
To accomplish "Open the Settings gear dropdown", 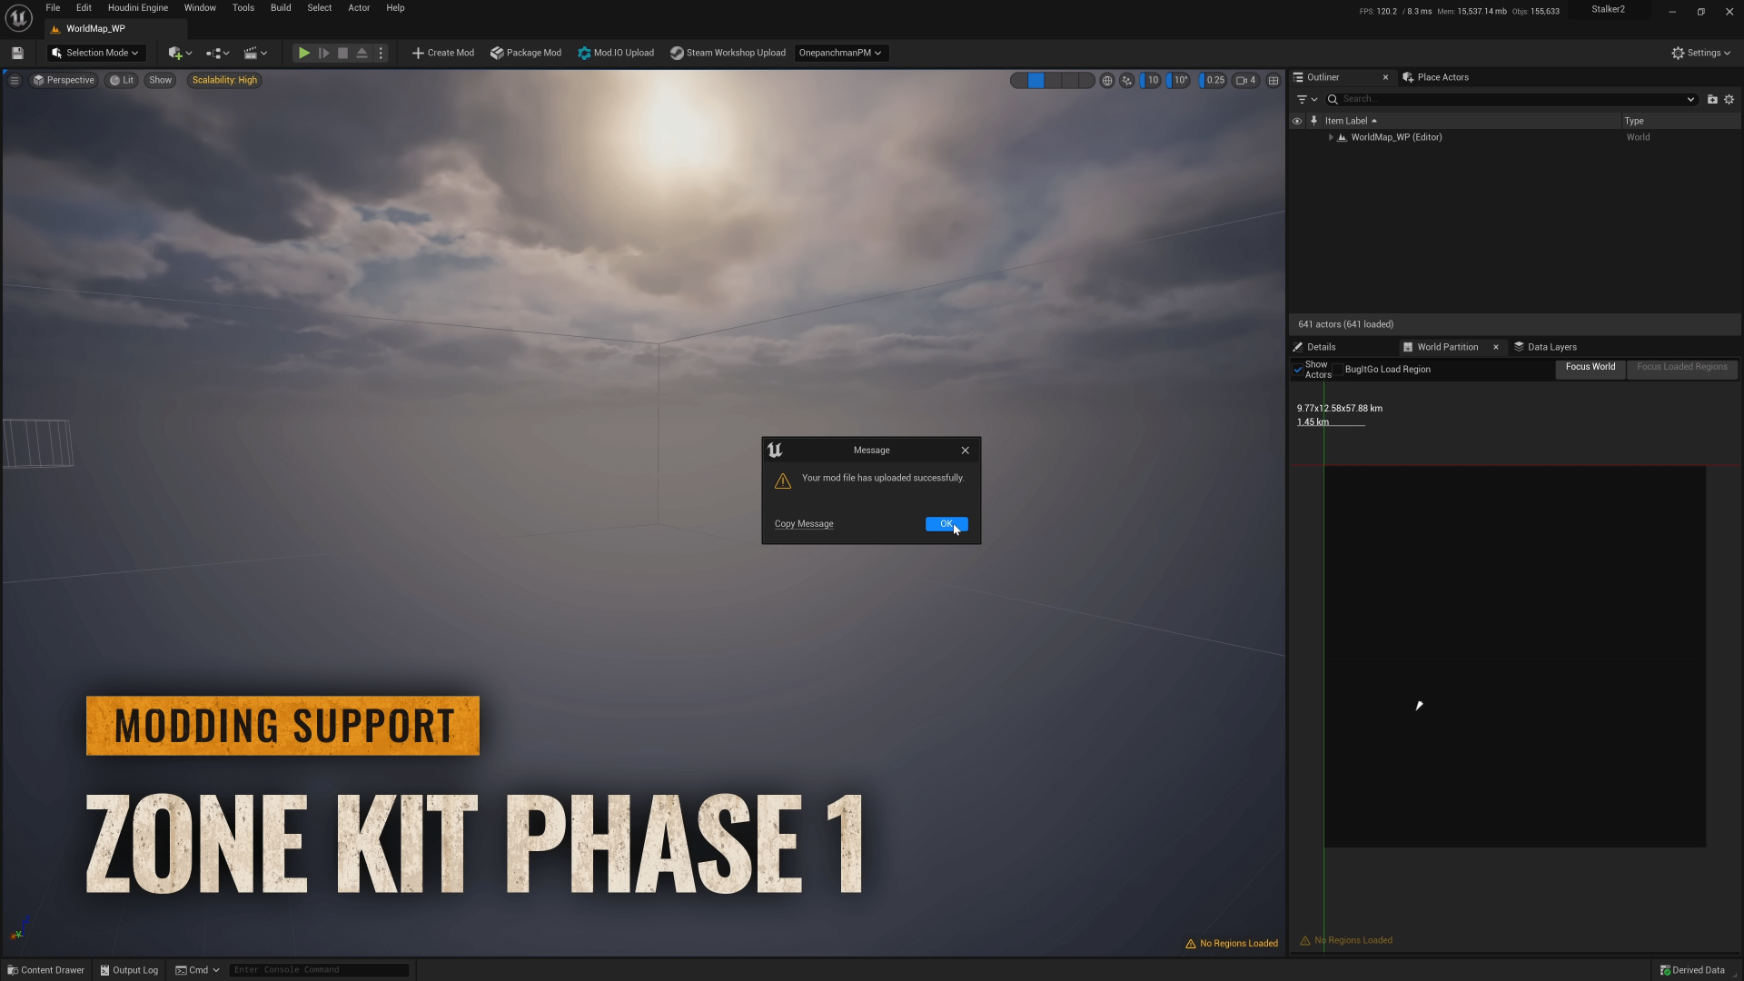I will pyautogui.click(x=1700, y=53).
